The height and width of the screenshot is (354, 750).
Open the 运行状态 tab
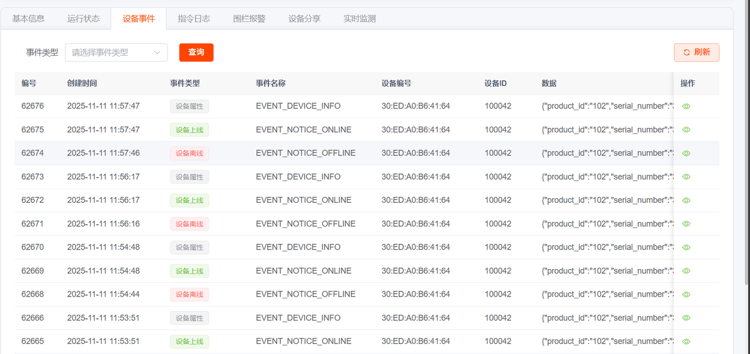click(x=83, y=19)
